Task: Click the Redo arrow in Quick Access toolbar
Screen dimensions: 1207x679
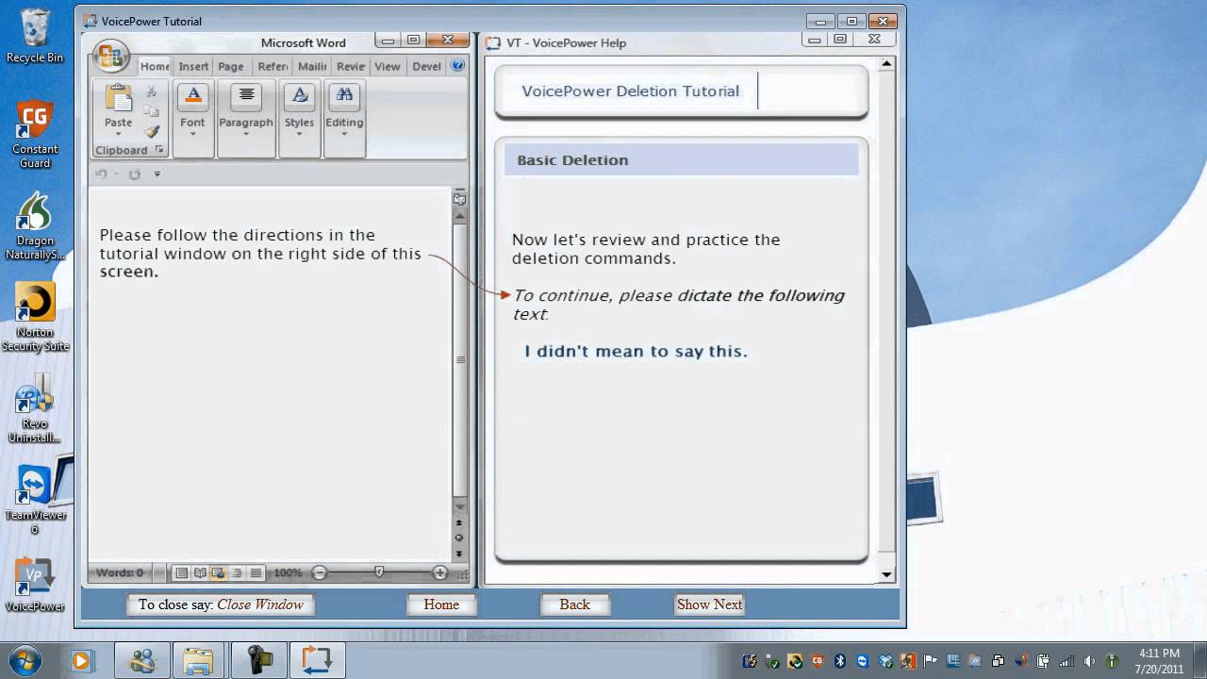Action: tap(134, 174)
